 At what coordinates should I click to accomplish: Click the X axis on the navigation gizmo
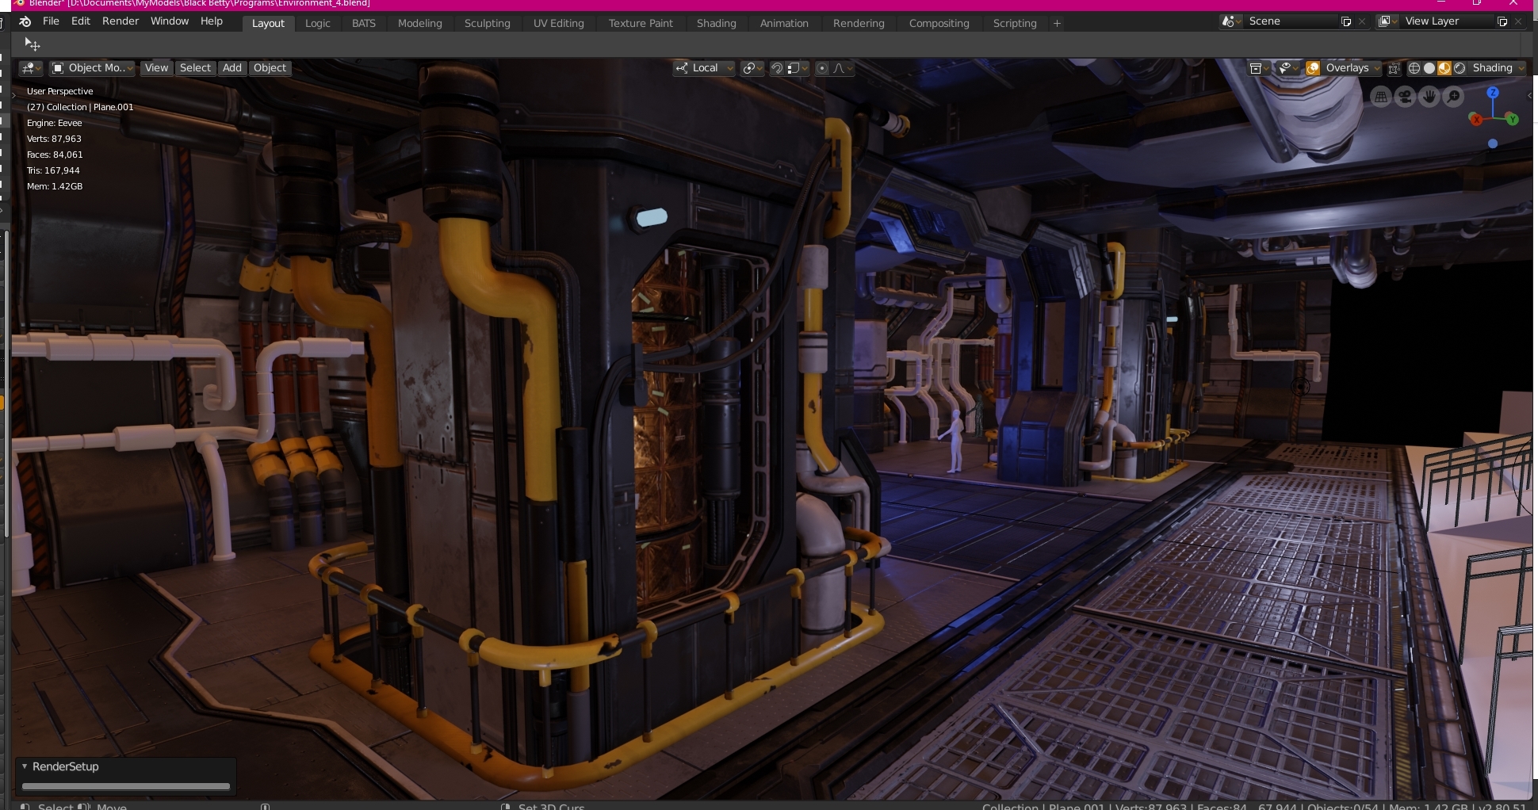[1475, 119]
